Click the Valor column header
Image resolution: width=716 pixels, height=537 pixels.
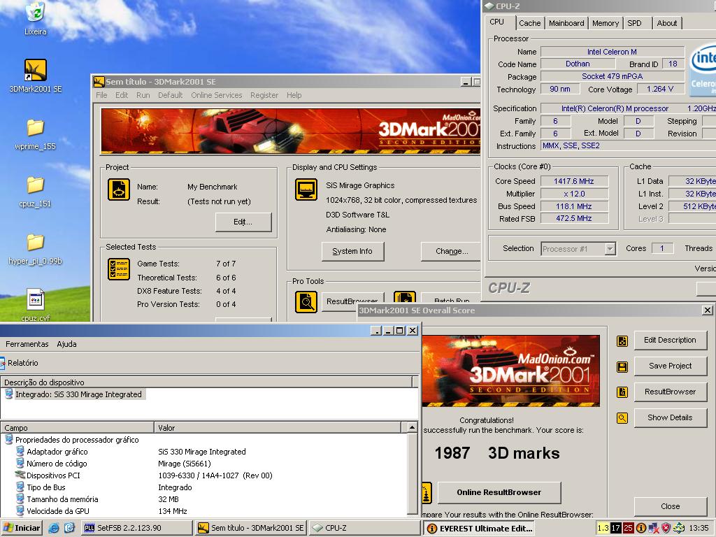[x=278, y=427]
